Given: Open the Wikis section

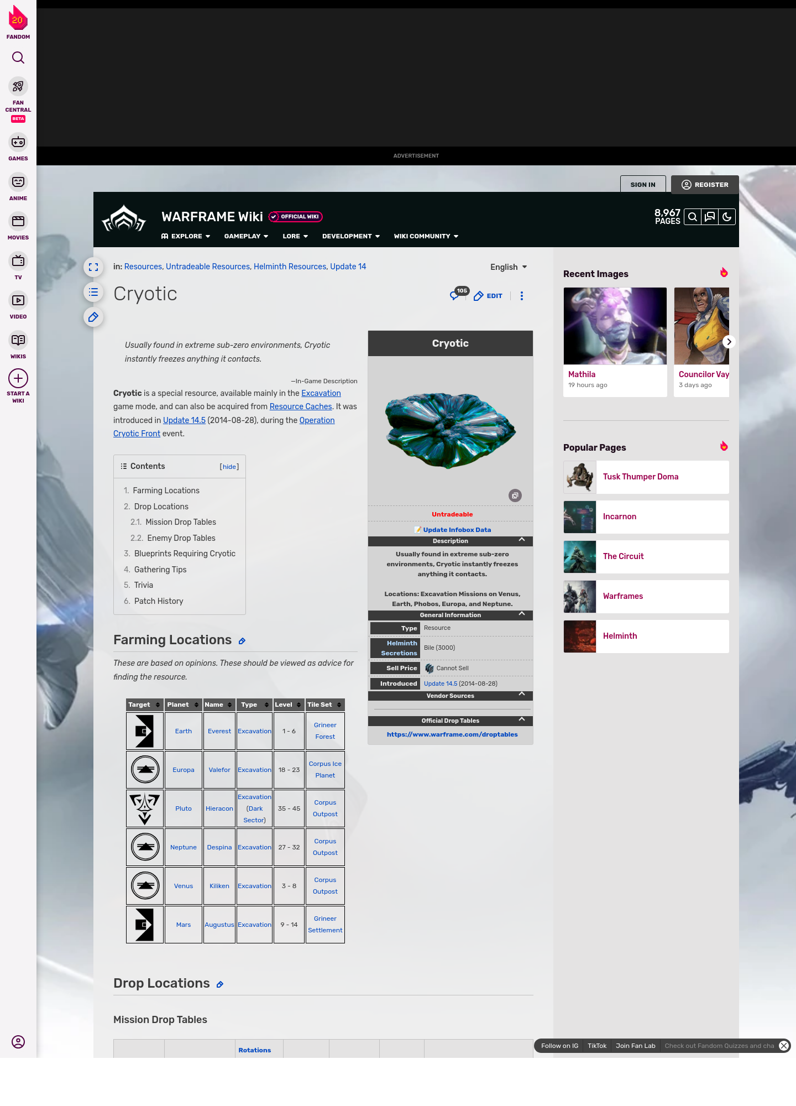Looking at the screenshot, I should (x=18, y=345).
